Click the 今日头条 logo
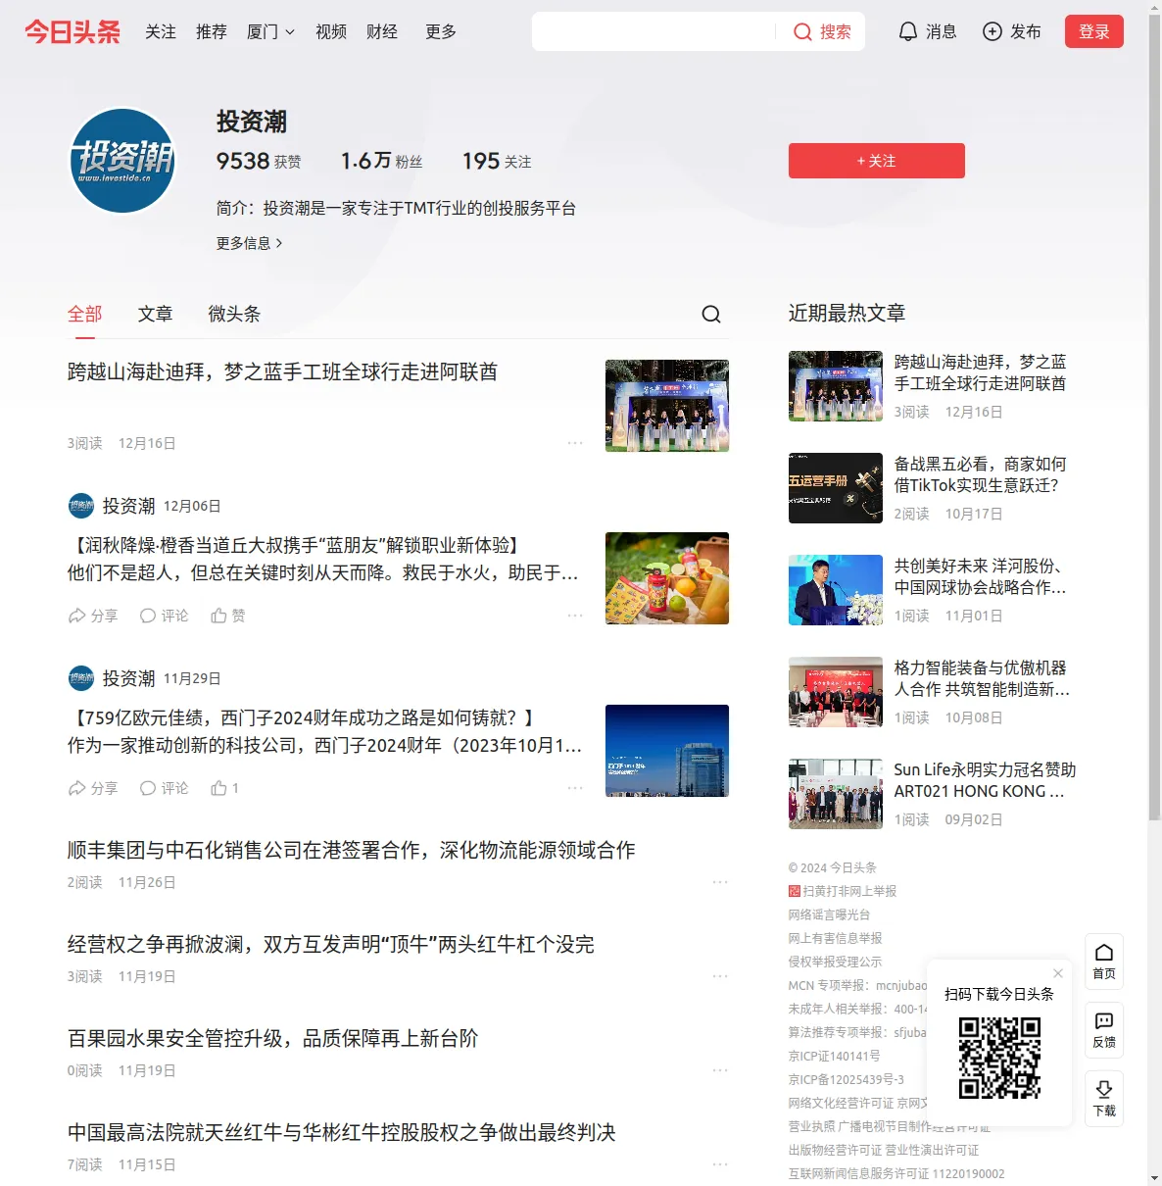 [73, 31]
